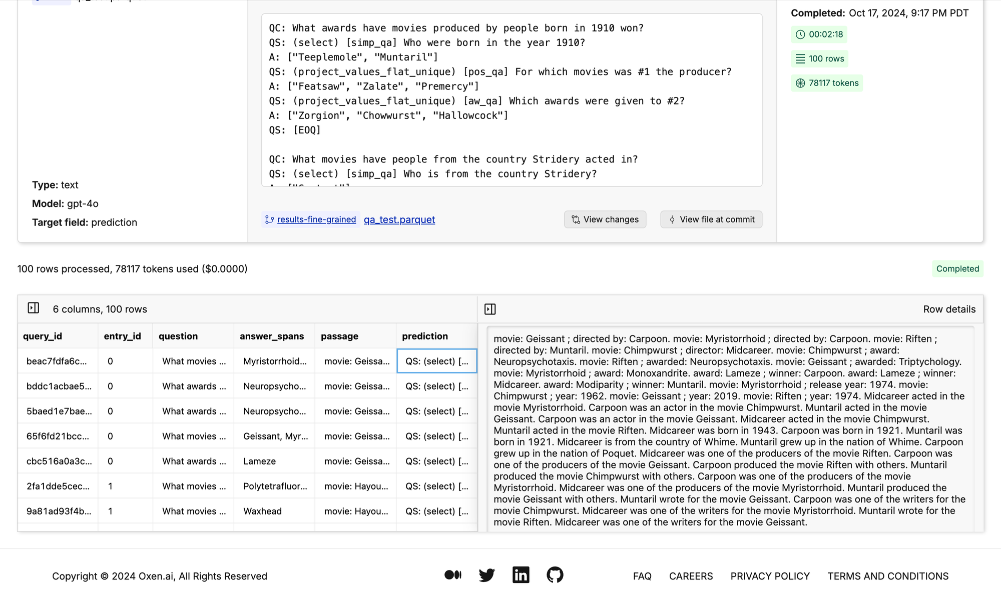Click the 100 rows badge

click(x=819, y=58)
